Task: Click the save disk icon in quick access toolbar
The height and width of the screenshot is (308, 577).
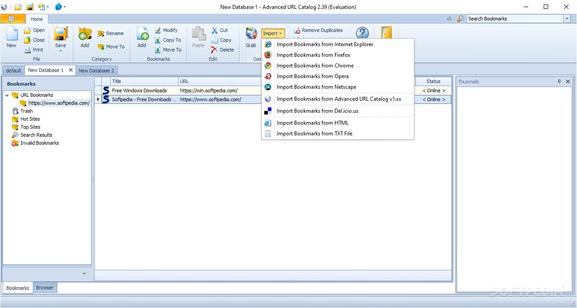Action: pos(30,7)
